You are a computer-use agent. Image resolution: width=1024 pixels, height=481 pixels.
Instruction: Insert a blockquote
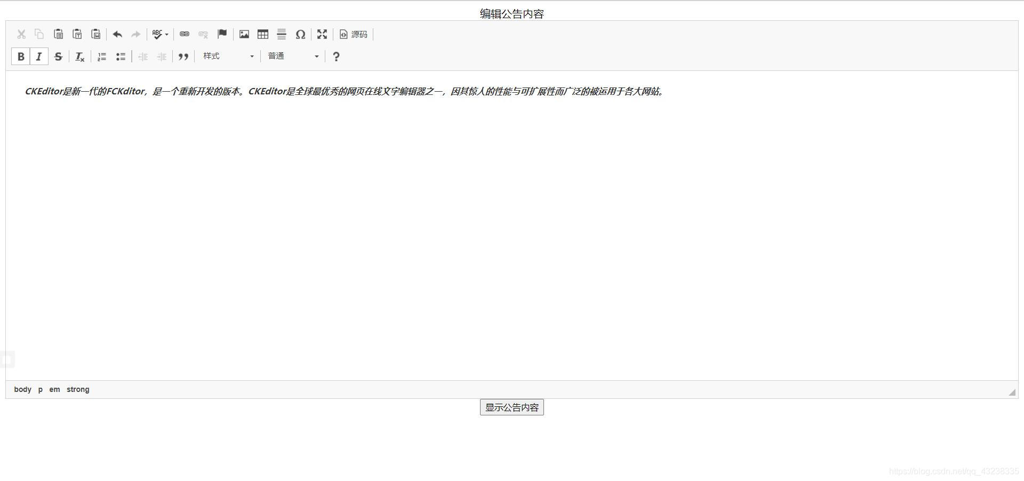[x=183, y=57]
